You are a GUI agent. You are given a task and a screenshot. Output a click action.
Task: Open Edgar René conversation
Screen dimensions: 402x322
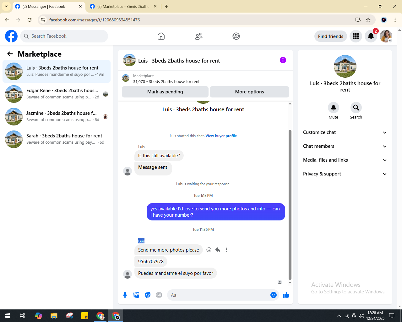tap(57, 94)
